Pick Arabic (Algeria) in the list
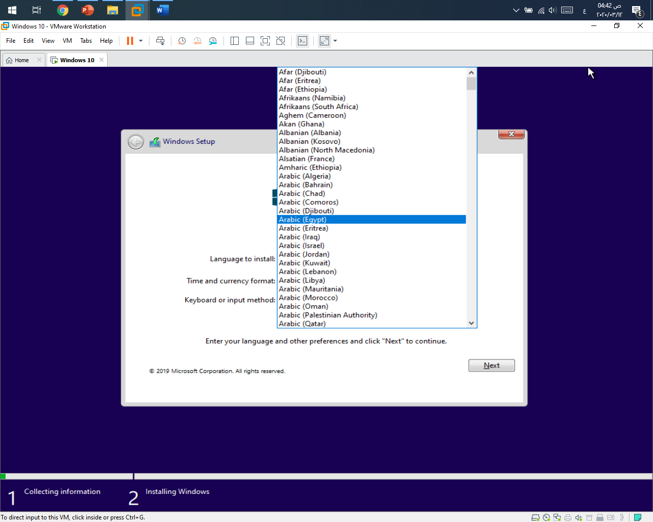653x522 pixels. tap(372, 176)
